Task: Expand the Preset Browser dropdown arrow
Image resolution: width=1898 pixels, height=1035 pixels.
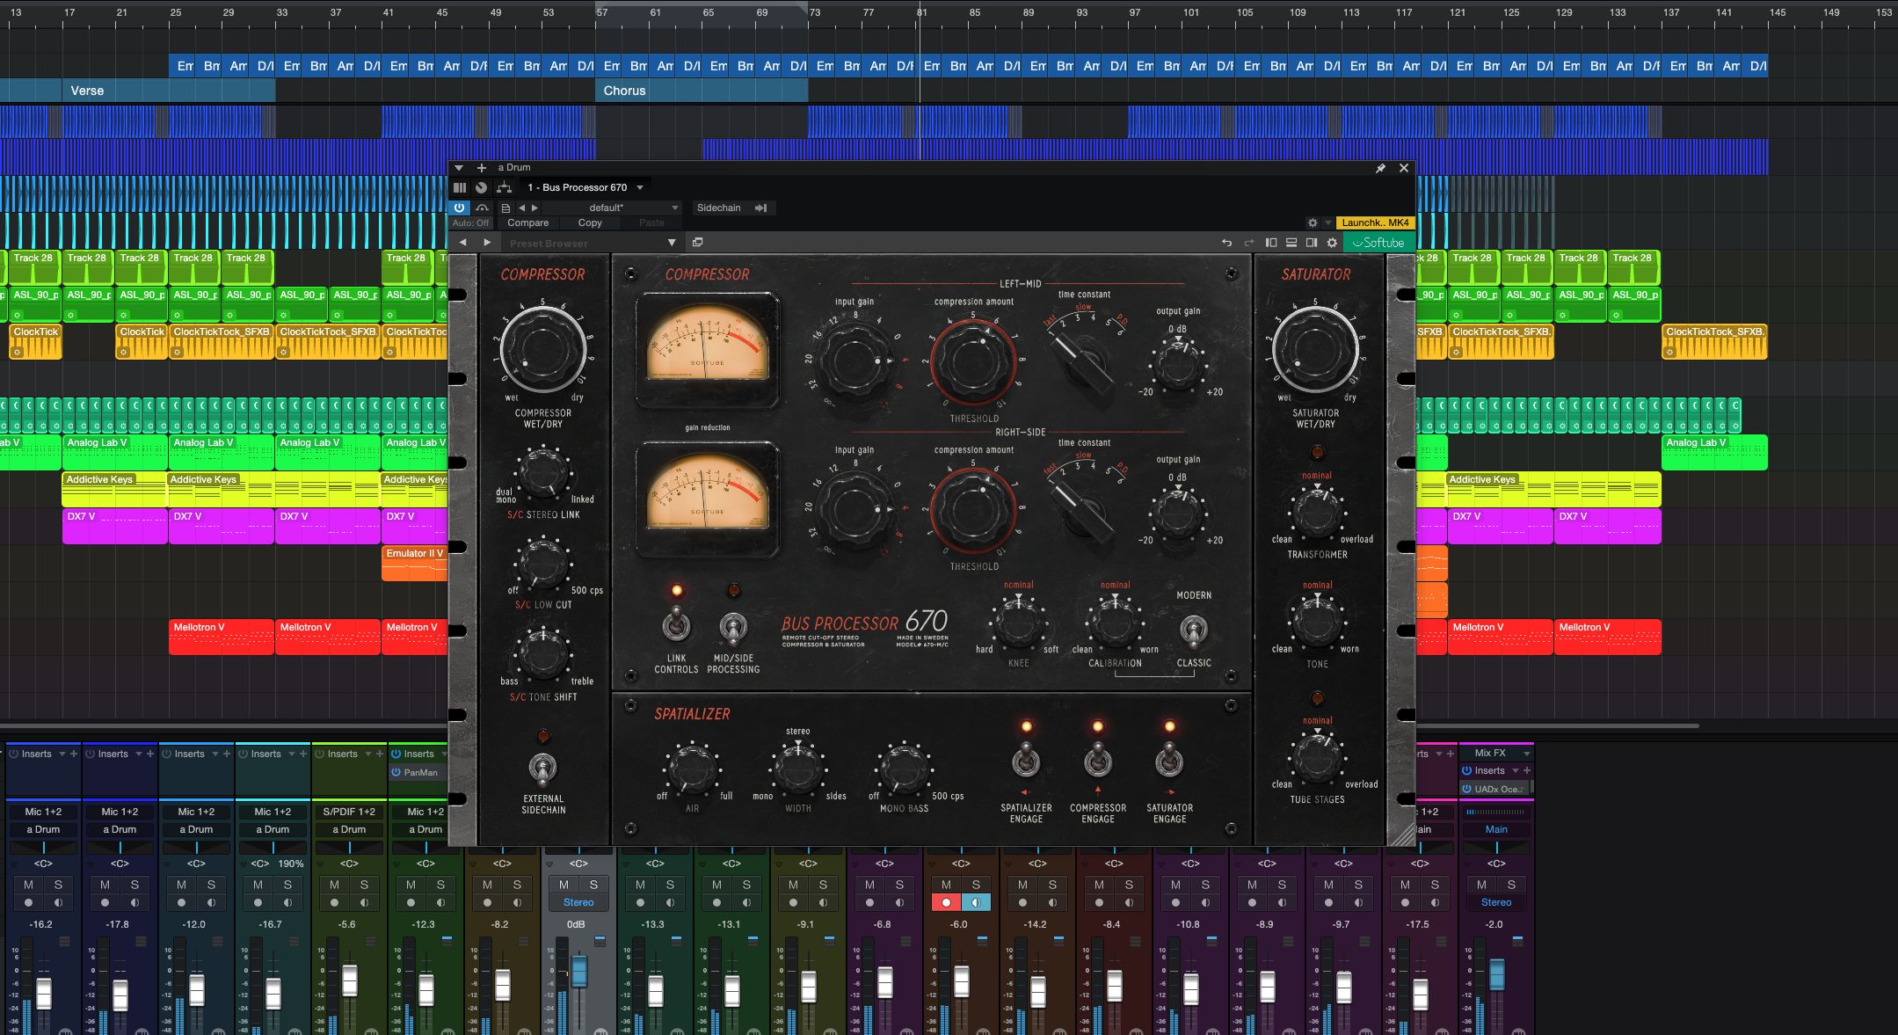Action: click(672, 243)
